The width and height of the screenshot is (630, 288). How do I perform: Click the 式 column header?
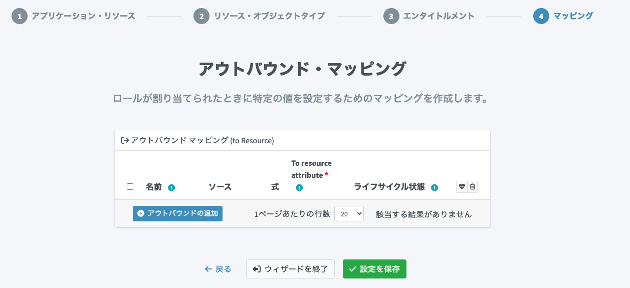tap(275, 187)
